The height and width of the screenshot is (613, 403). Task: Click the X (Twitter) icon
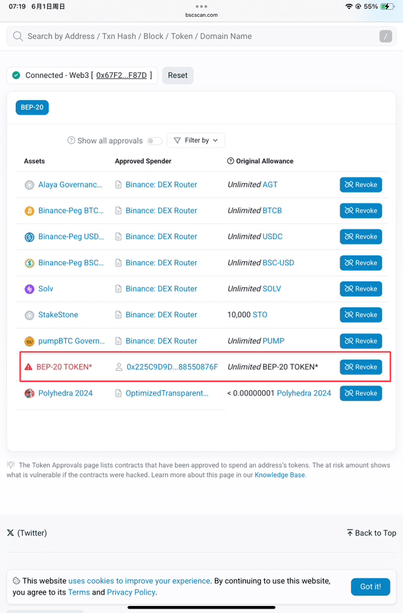coord(10,533)
